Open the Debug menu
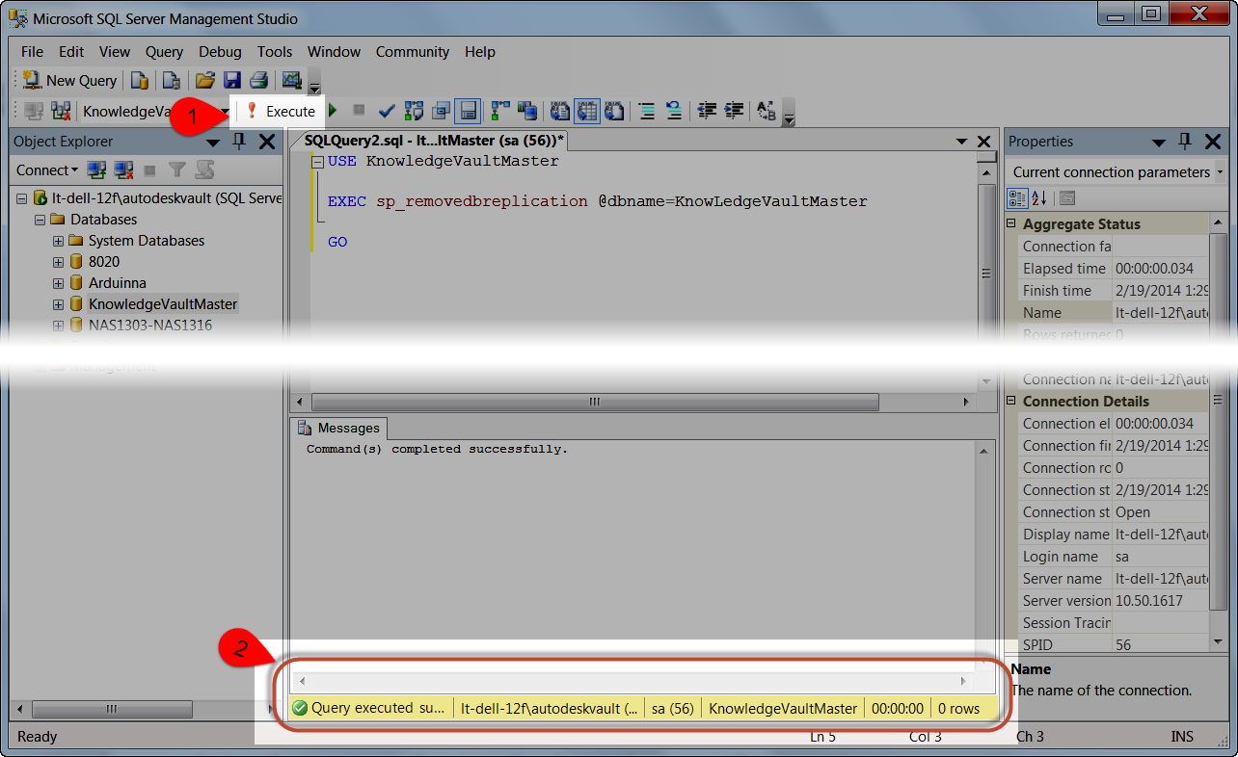 pos(221,52)
